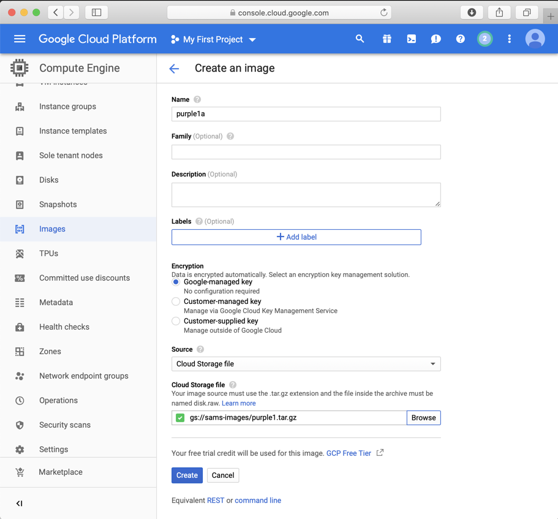
Task: Go to Snapshots in the sidebar
Action: 58,205
